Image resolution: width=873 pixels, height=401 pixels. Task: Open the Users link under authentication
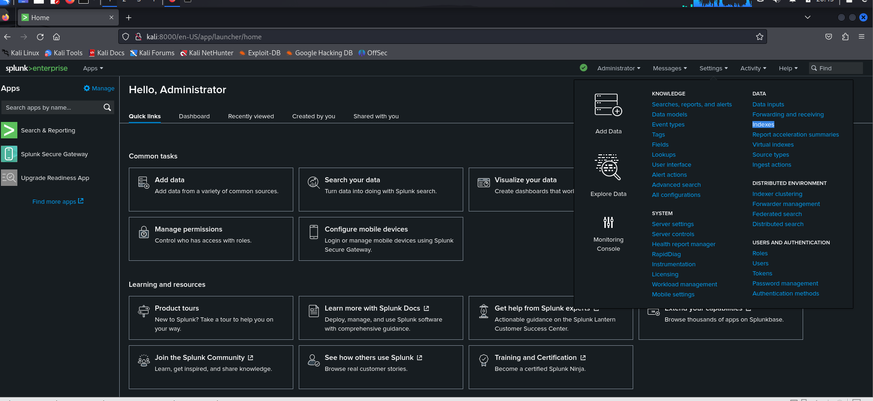click(760, 263)
